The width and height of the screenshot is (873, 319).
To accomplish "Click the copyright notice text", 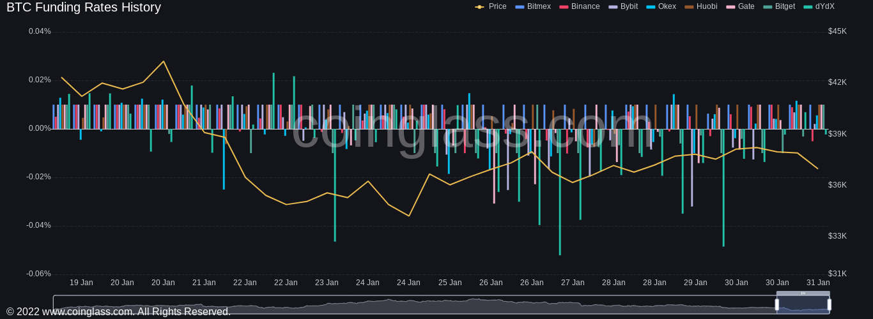I will tap(118, 312).
